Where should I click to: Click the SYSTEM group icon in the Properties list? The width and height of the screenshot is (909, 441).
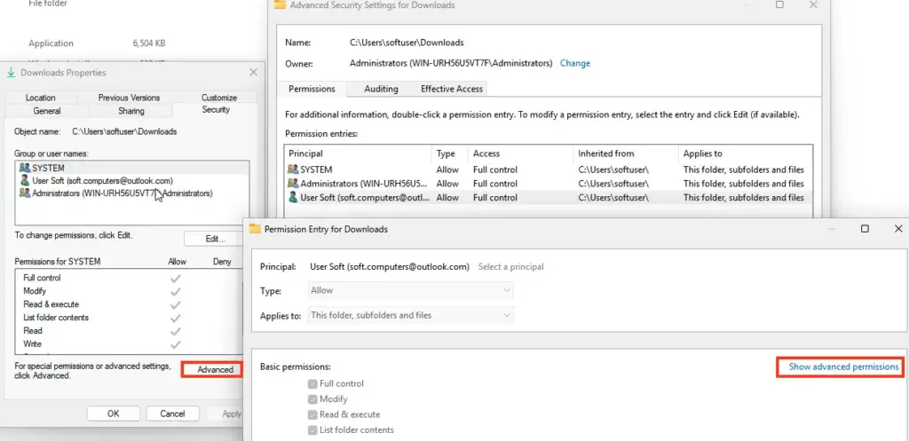click(x=25, y=168)
